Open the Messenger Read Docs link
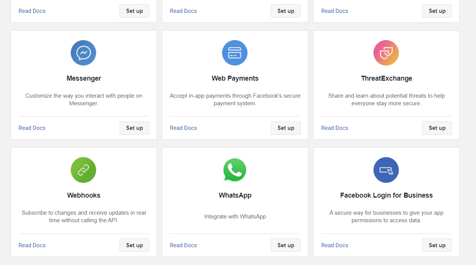This screenshot has height=265, width=476. click(32, 128)
